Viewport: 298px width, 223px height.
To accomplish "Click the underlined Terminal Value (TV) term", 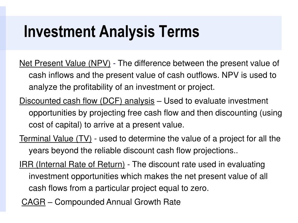I will click(56, 139).
